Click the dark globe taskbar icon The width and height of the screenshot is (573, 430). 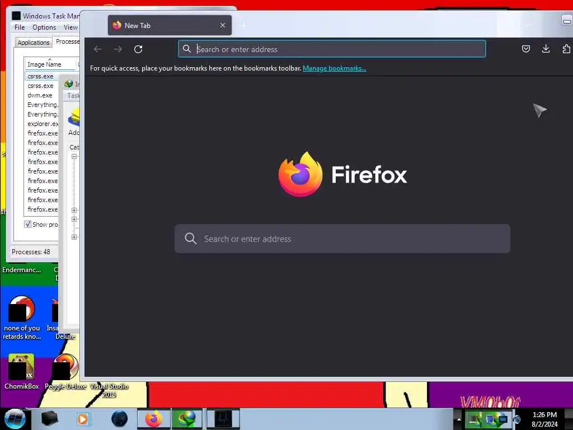click(x=120, y=419)
